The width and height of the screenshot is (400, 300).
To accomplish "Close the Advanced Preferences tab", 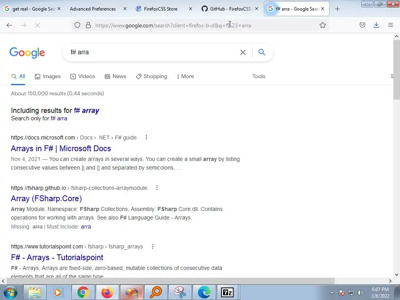I will point(125,9).
